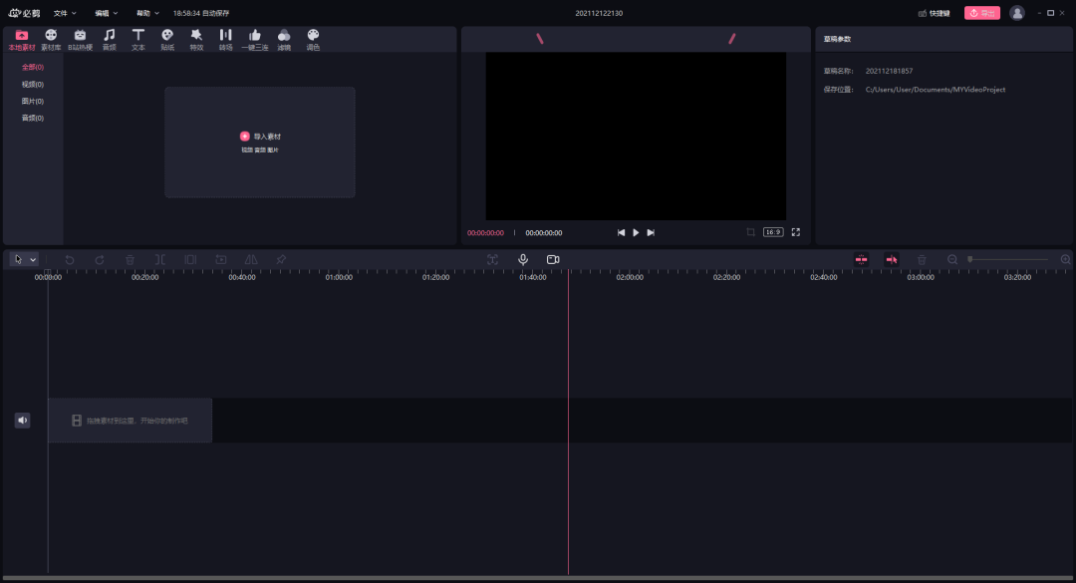
Task: Open the 素材库 material library
Action: (x=51, y=40)
